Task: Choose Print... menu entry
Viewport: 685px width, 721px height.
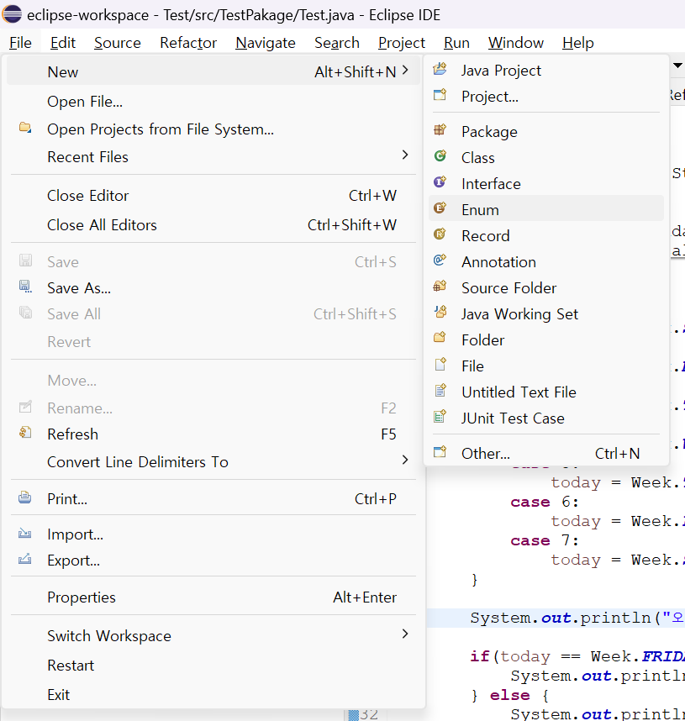Action: point(213,499)
